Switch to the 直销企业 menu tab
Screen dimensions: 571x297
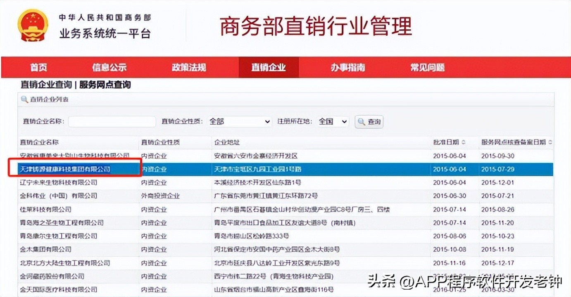269,68
